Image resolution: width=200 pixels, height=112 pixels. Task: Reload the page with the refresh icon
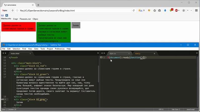coord(133,11)
